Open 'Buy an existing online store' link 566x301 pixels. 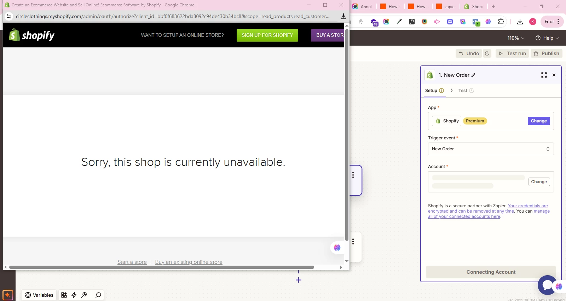tap(189, 262)
